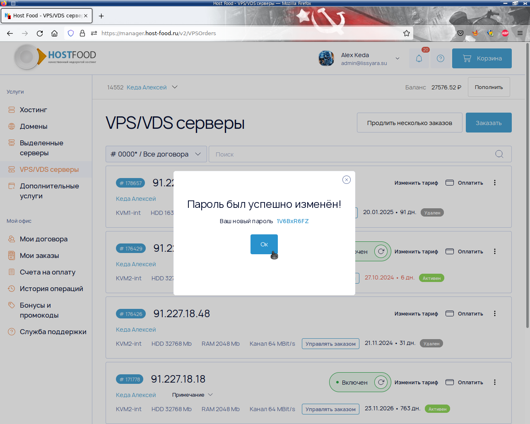Image resolution: width=530 pixels, height=424 pixels.
Task: Open more options for 91.227.18.48
Action: [x=495, y=313]
